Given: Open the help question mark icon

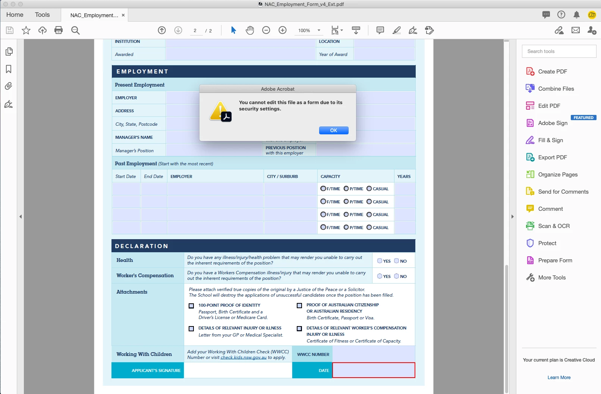Looking at the screenshot, I should (x=561, y=15).
